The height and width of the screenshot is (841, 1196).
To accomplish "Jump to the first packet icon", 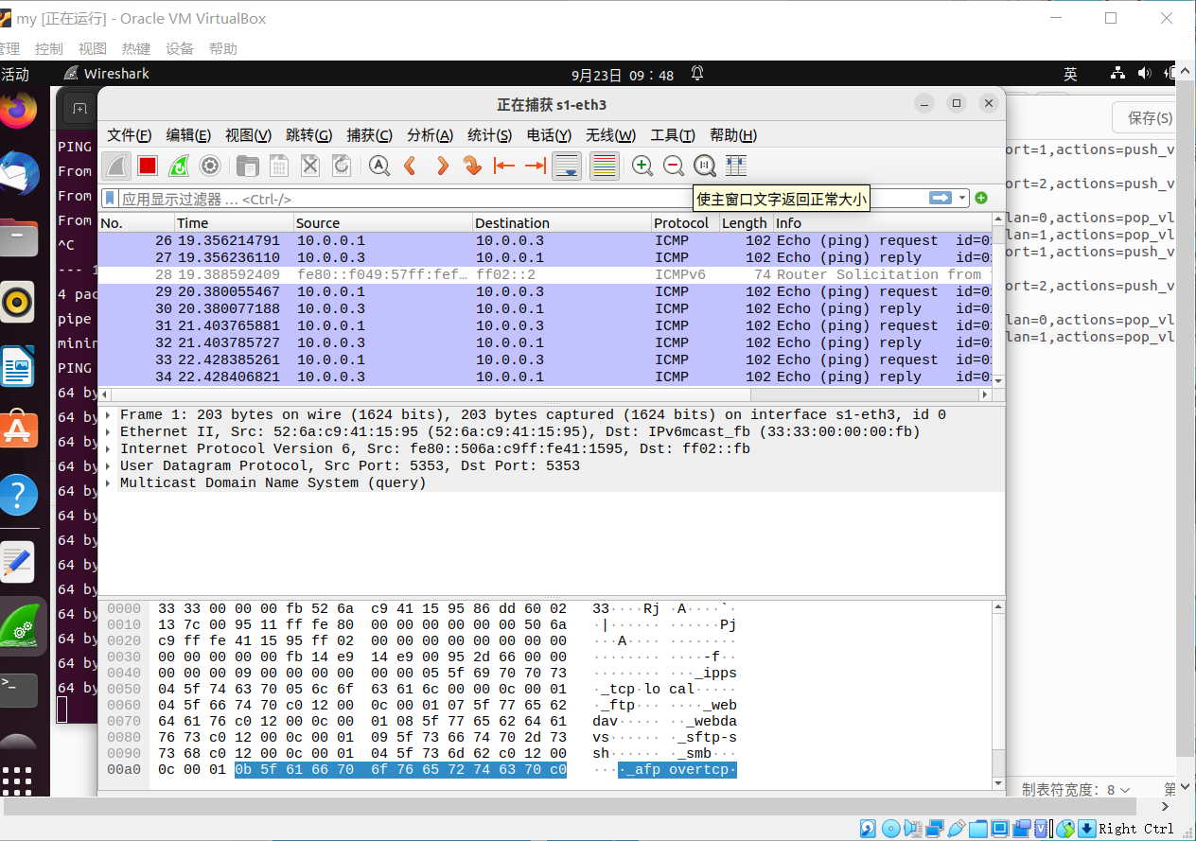I will (503, 166).
